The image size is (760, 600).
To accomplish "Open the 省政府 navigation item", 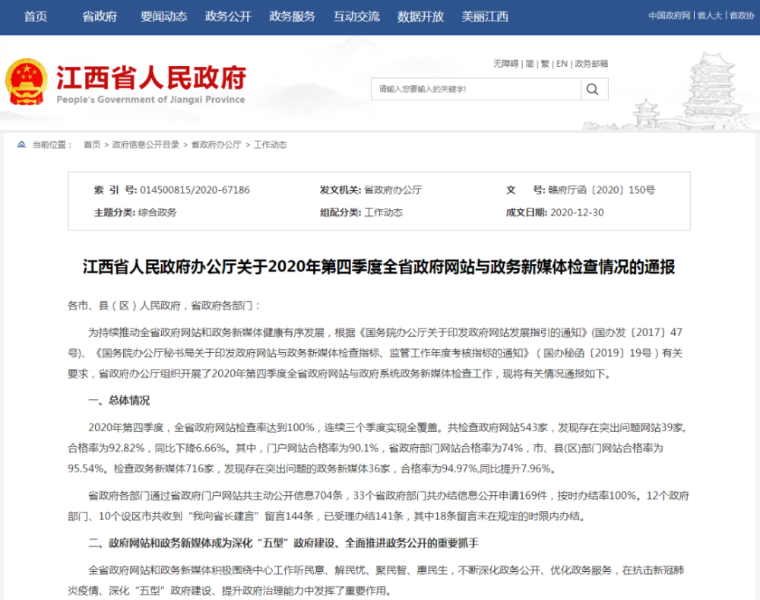I will pos(100,17).
